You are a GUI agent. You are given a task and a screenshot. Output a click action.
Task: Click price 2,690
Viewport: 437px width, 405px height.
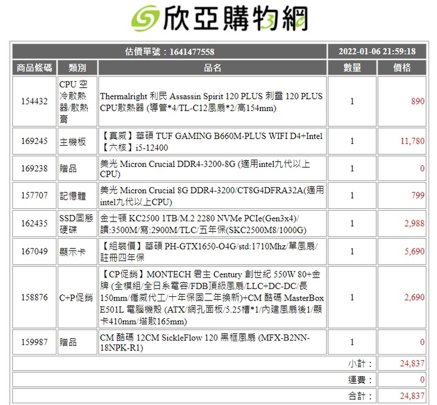[415, 297]
